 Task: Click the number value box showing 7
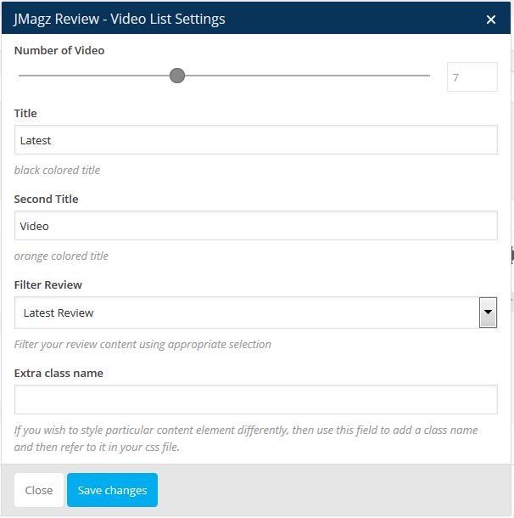point(472,77)
